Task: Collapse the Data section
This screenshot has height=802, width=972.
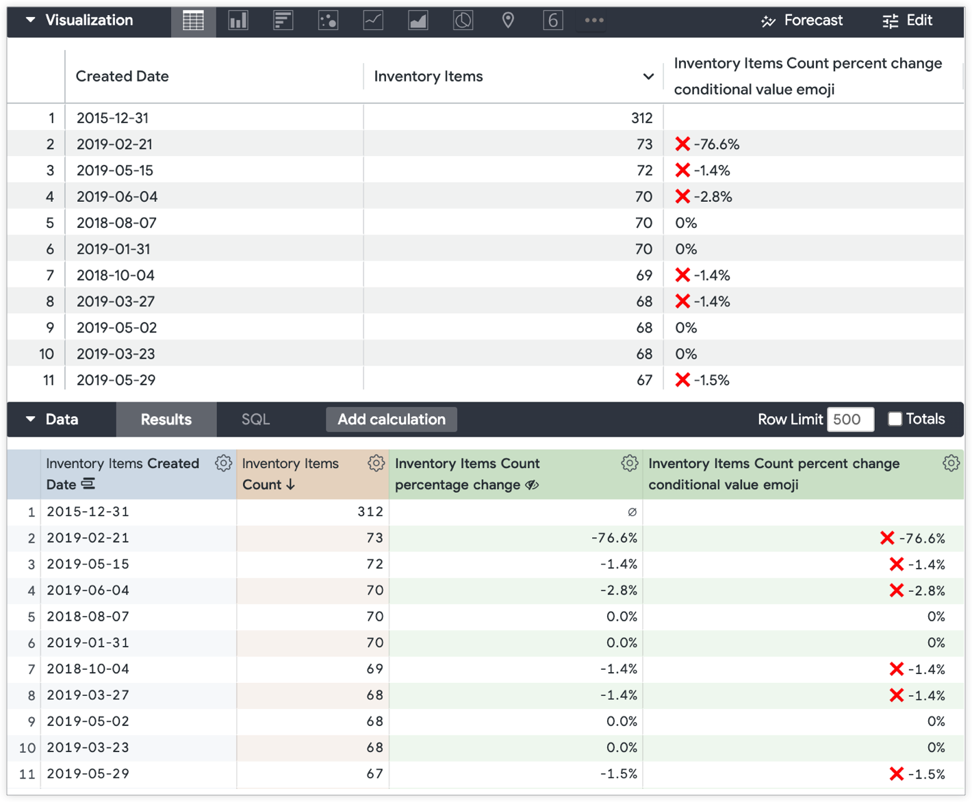Action: click(x=31, y=419)
